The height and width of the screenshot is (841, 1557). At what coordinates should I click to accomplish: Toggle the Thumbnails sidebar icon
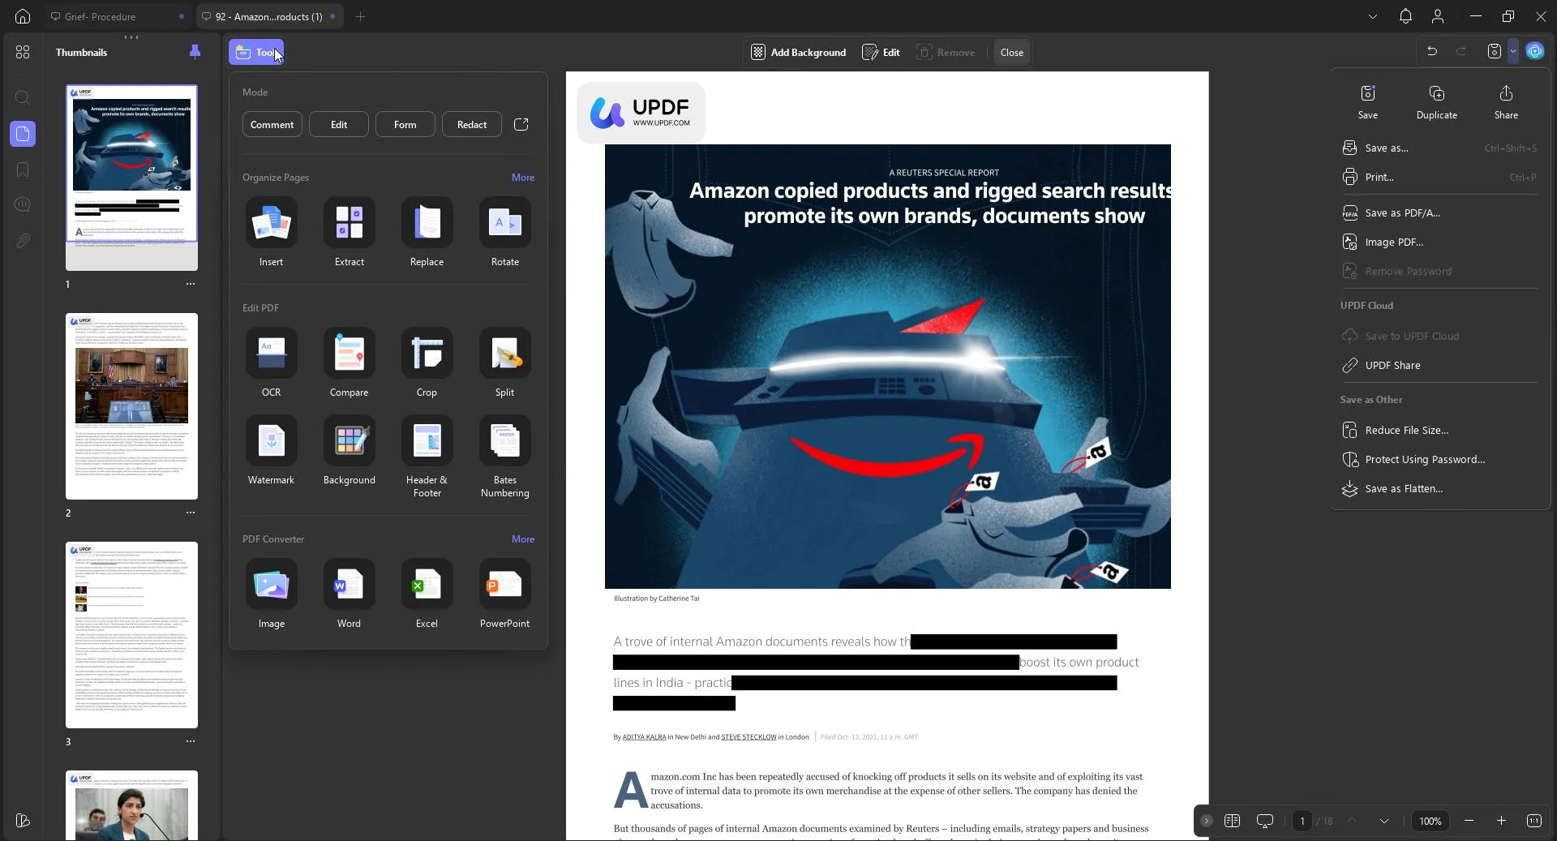(x=23, y=134)
